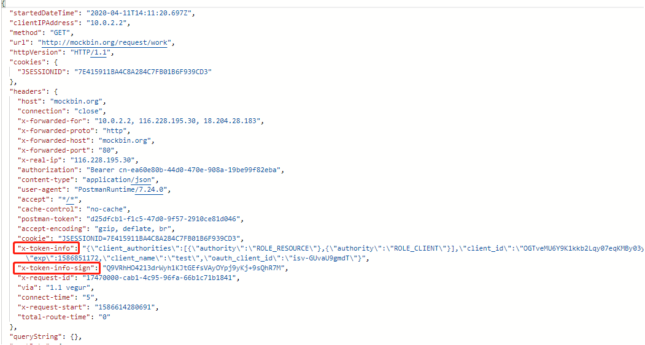645x345 pixels.
Task: Click the "headers" object key
Action: (x=28, y=91)
